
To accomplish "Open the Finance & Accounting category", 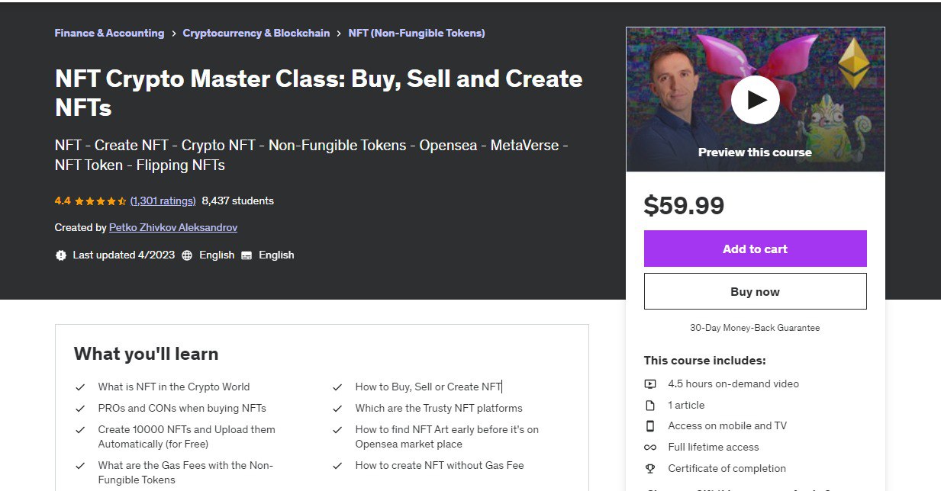I will click(109, 33).
